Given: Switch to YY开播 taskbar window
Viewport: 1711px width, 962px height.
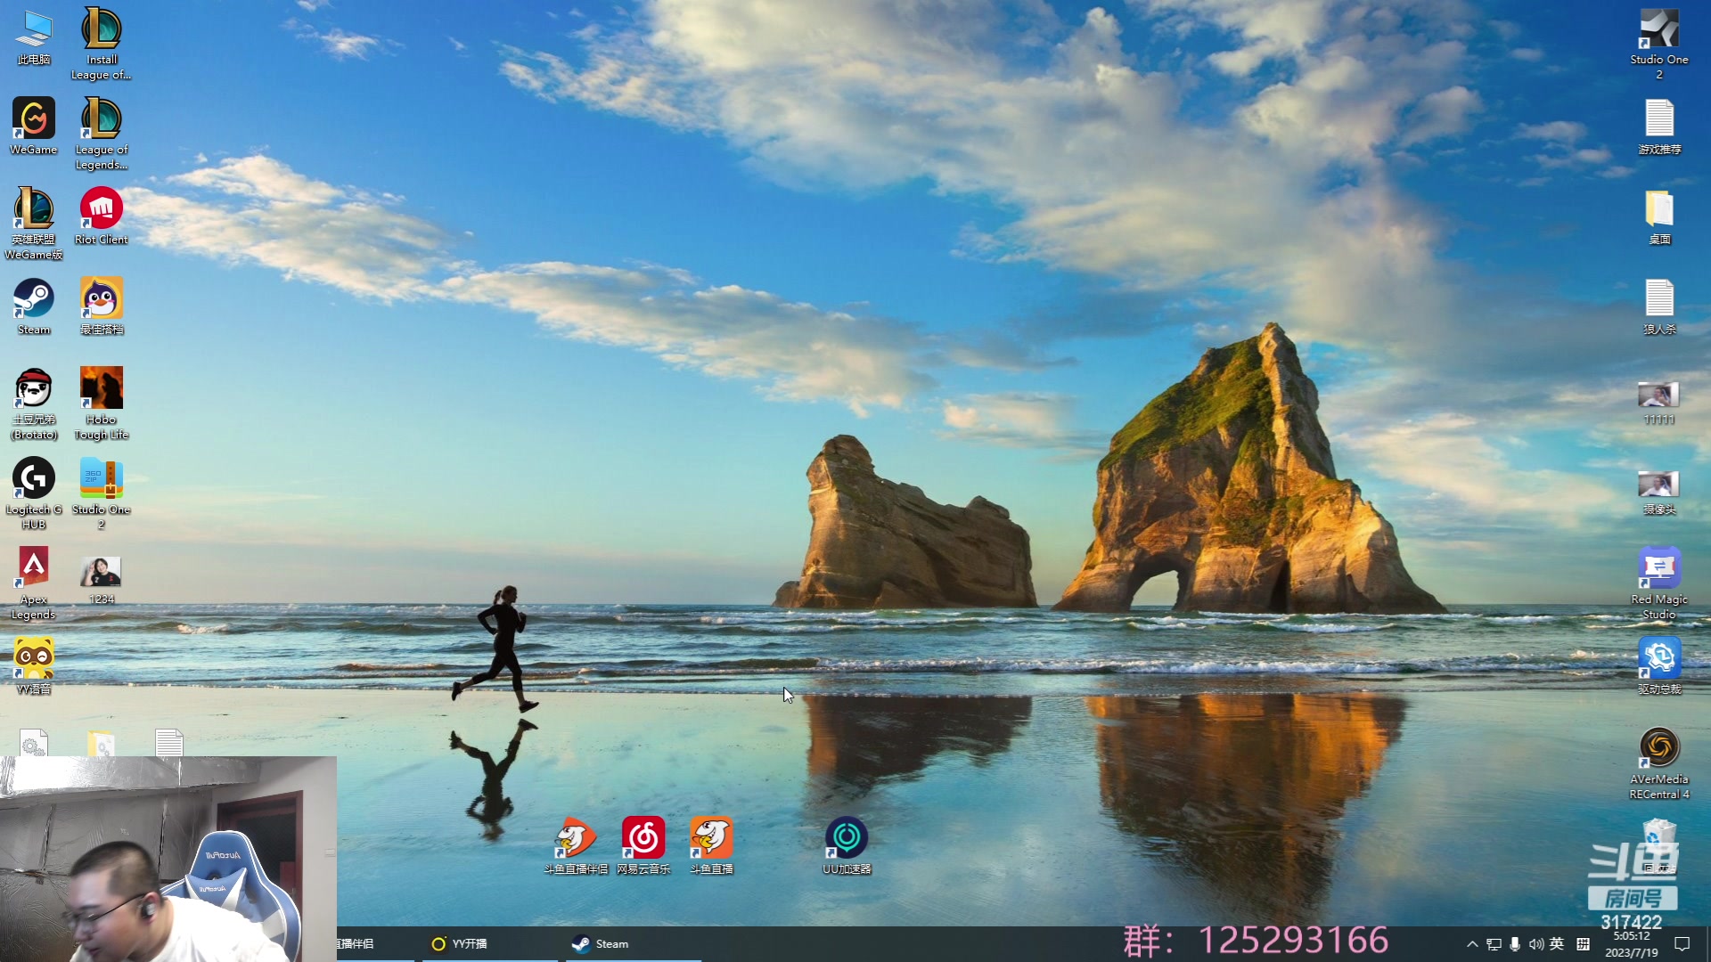Looking at the screenshot, I should [460, 944].
